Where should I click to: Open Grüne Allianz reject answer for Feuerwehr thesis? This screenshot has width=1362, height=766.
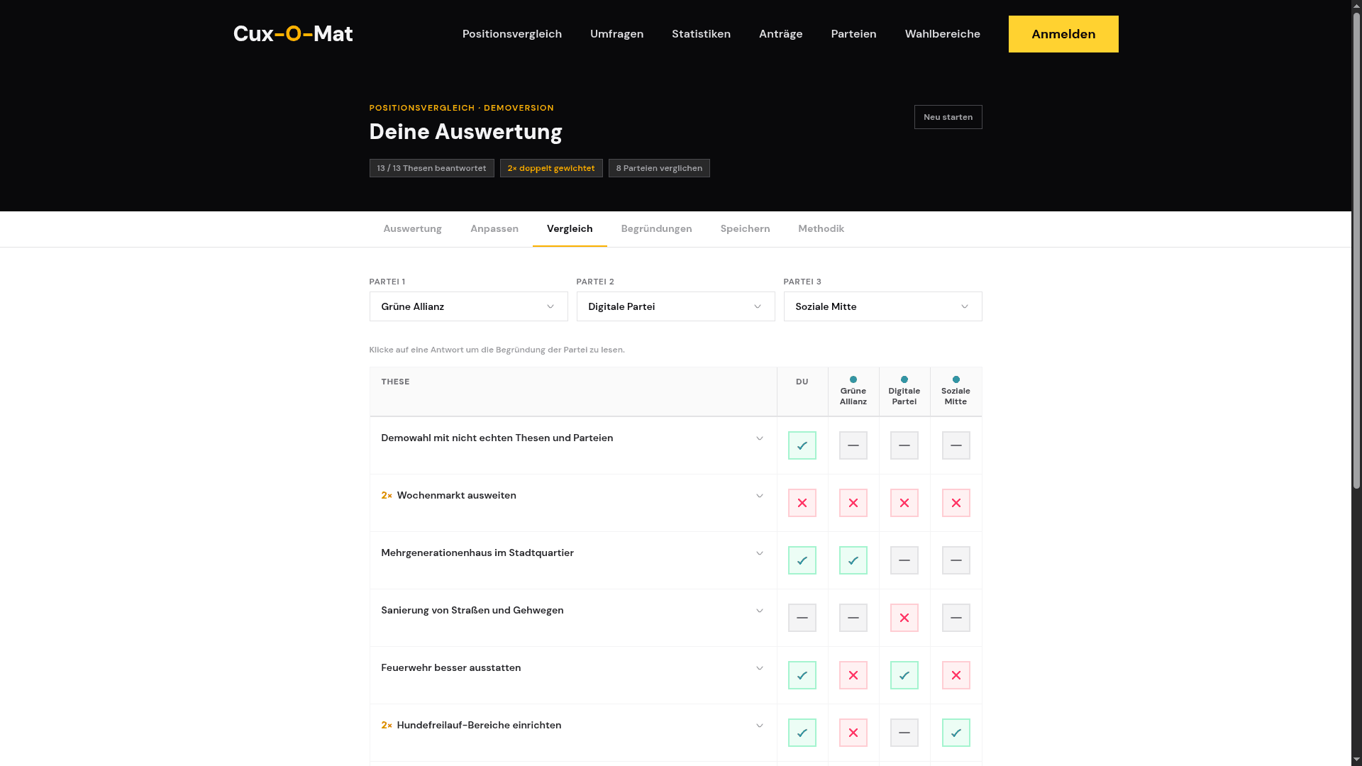point(853,675)
